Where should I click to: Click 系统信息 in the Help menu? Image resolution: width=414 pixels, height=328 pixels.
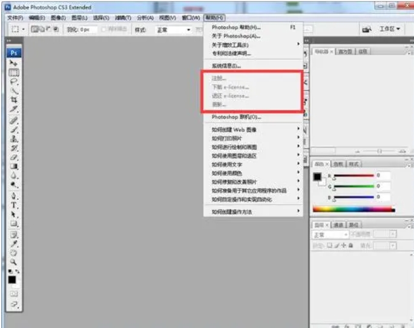(x=226, y=65)
